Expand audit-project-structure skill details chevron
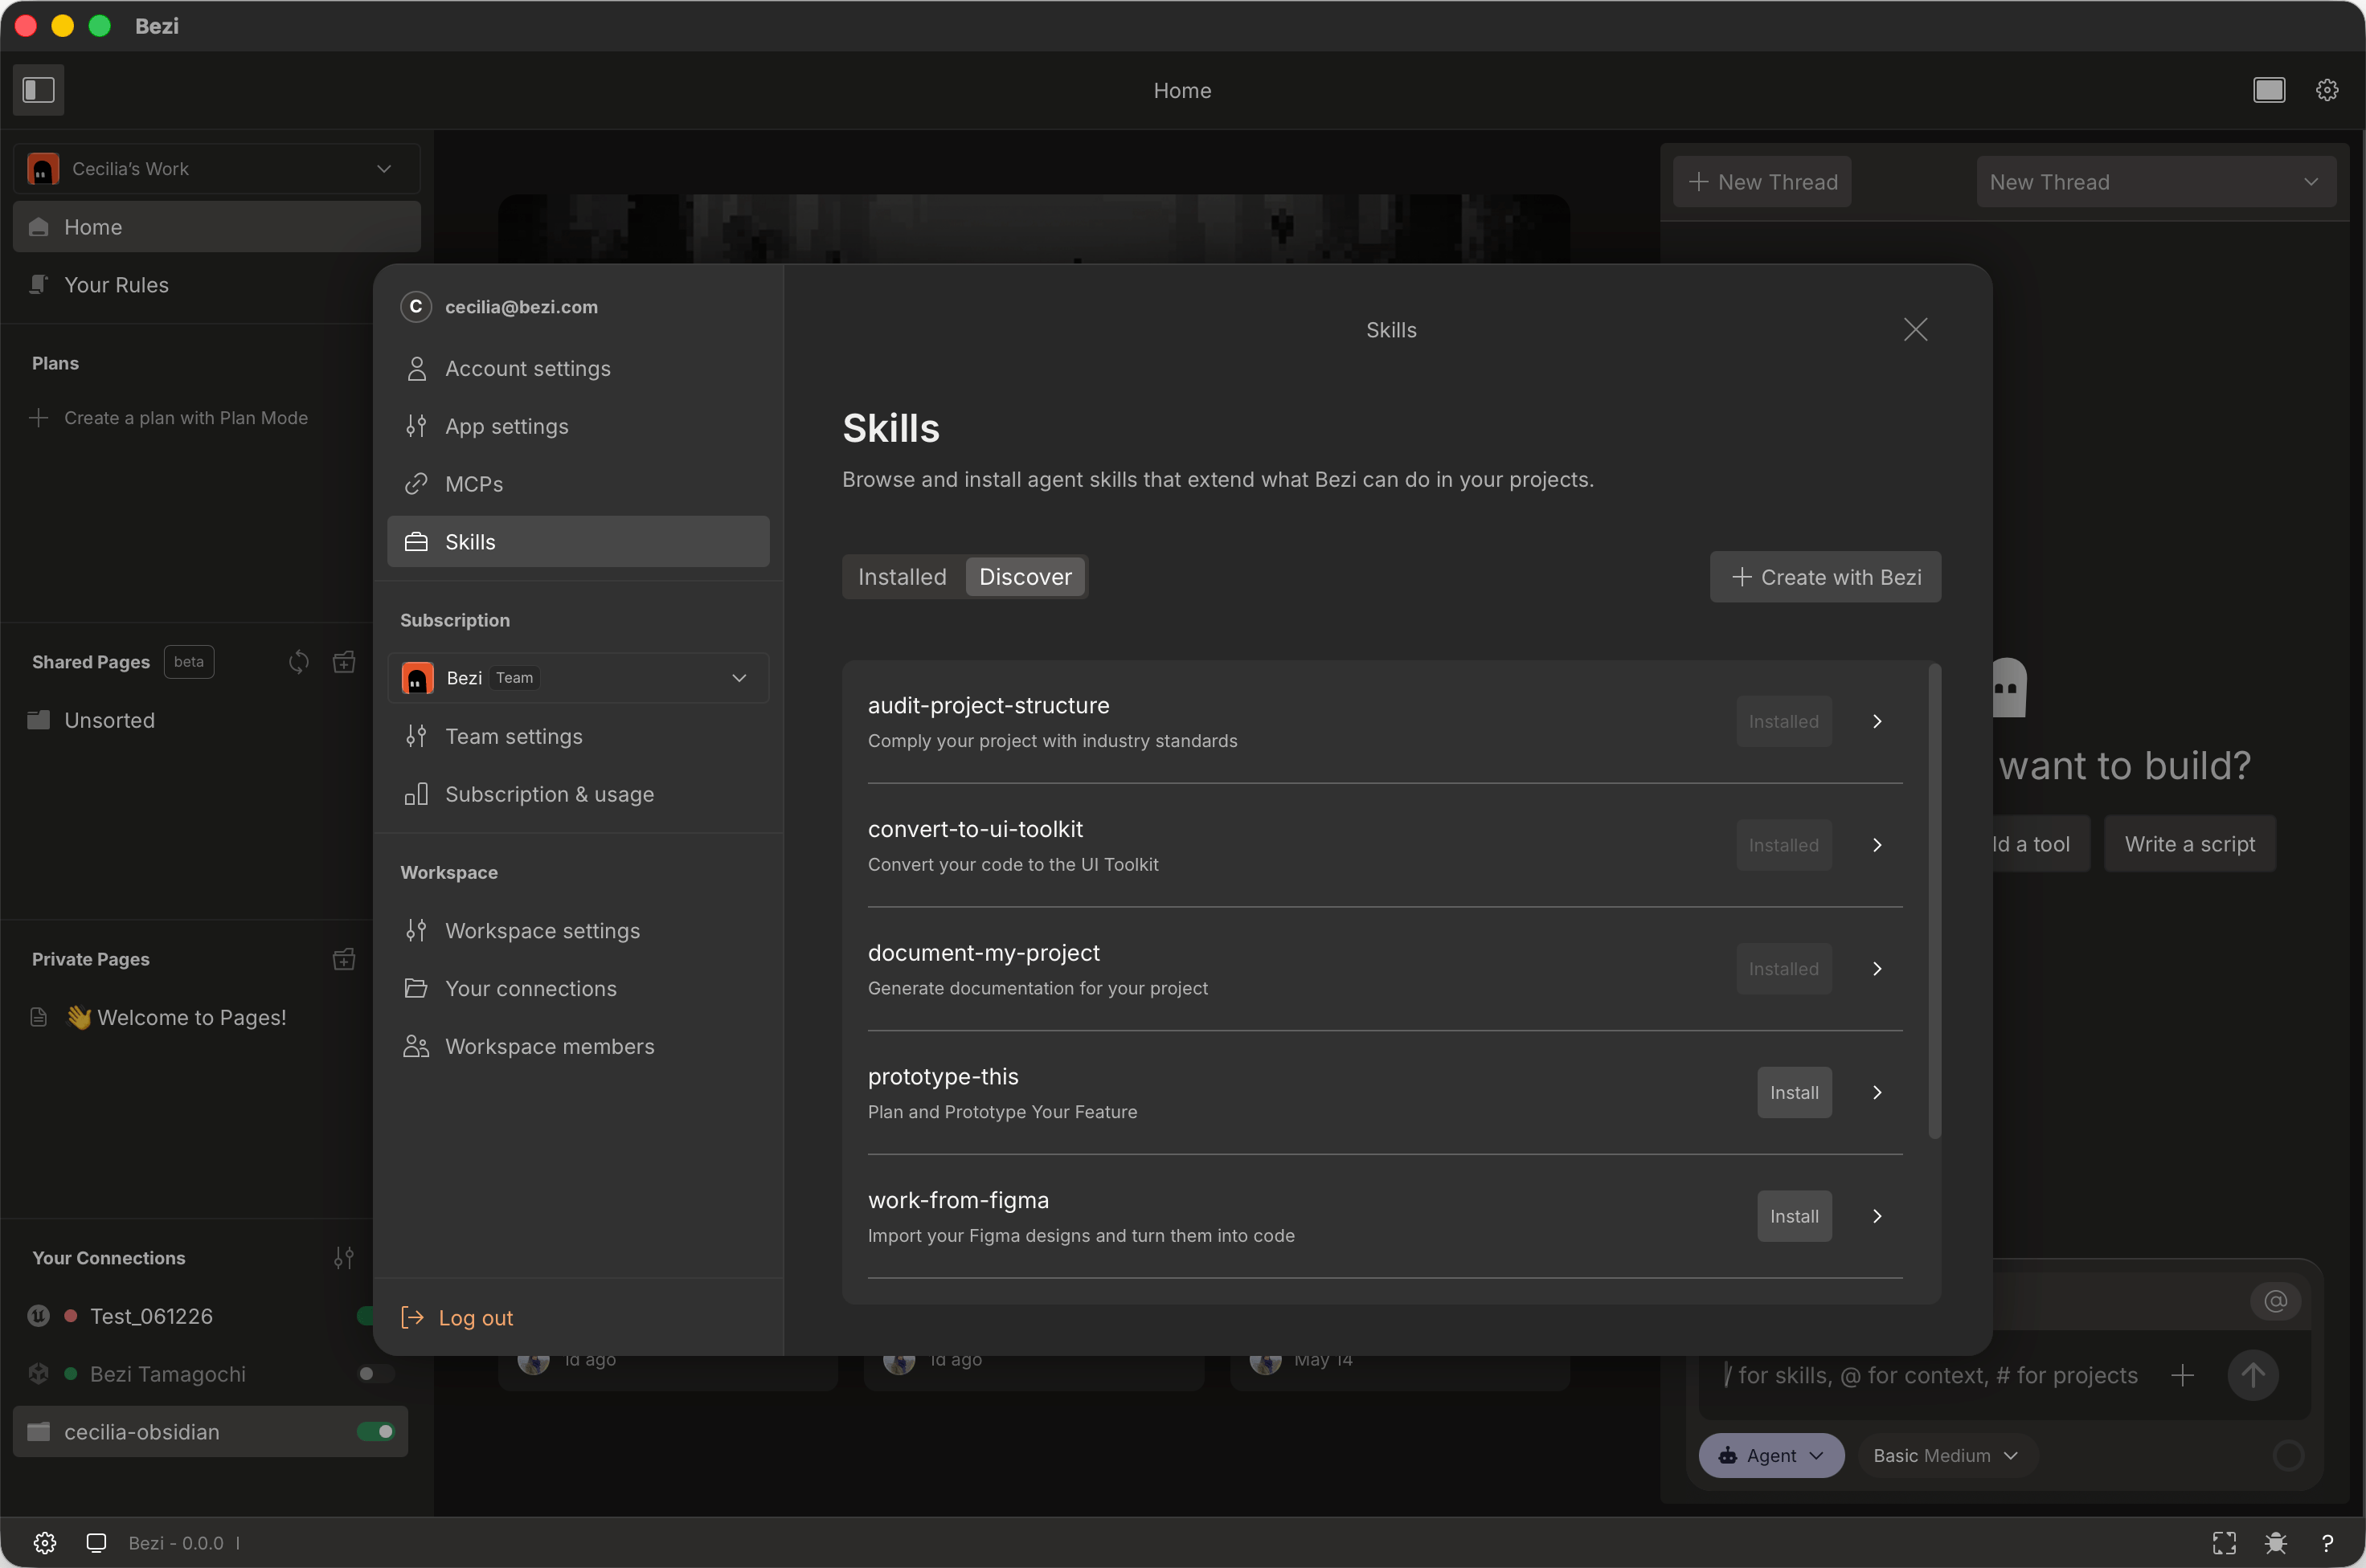The image size is (2366, 1568). tap(1877, 721)
